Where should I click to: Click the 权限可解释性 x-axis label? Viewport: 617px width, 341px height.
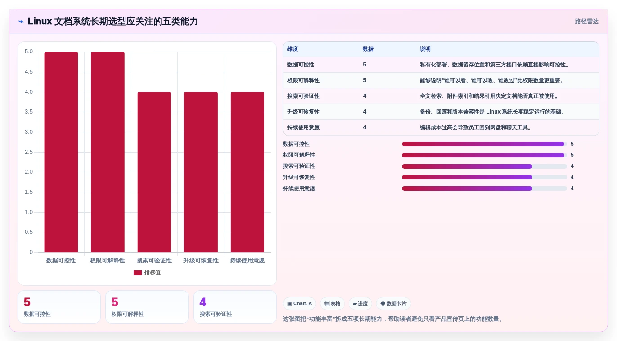tap(107, 261)
